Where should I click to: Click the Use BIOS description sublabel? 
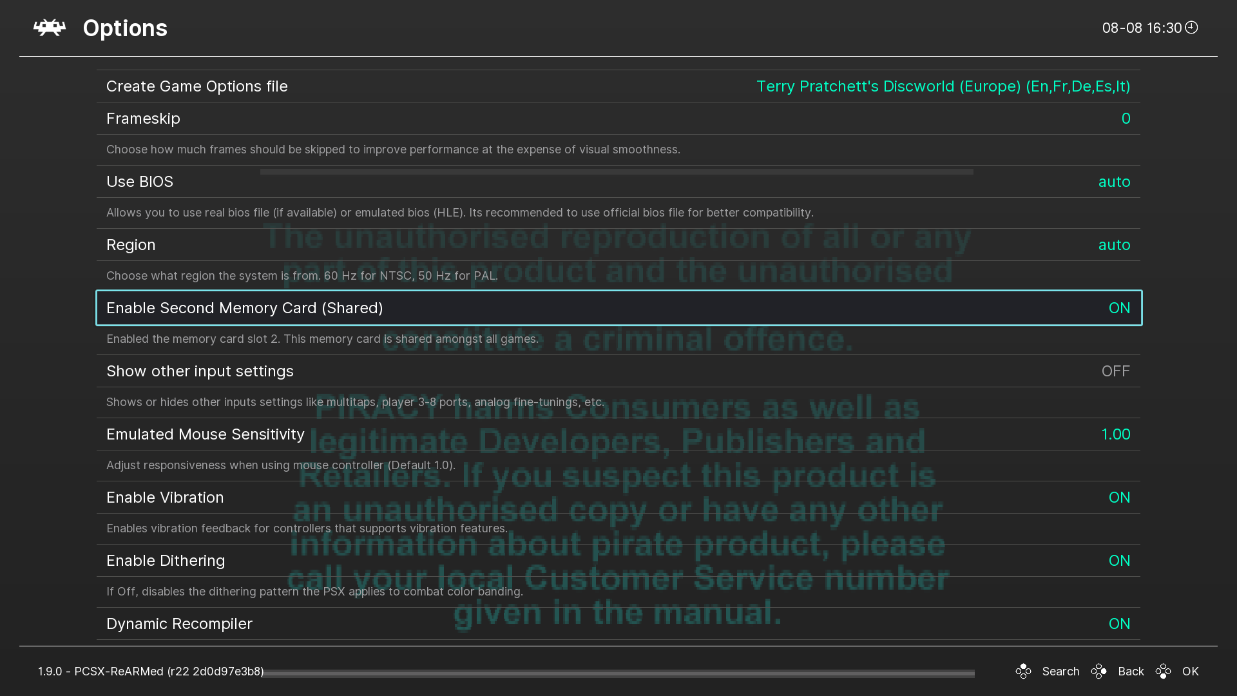(460, 213)
